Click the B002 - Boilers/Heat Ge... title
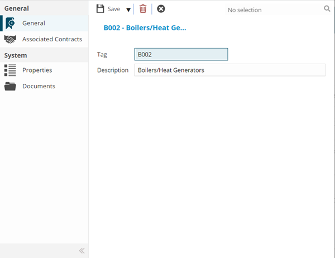335x258 pixels. pyautogui.click(x=145, y=27)
